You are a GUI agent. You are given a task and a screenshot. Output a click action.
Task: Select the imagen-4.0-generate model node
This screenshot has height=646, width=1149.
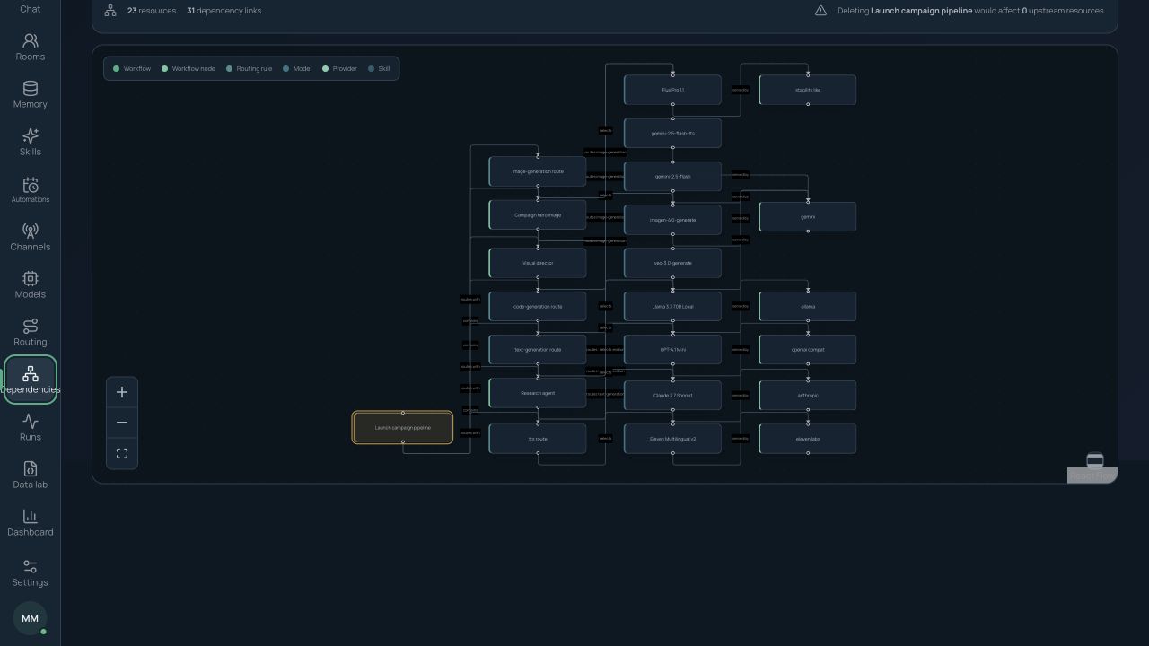(672, 220)
